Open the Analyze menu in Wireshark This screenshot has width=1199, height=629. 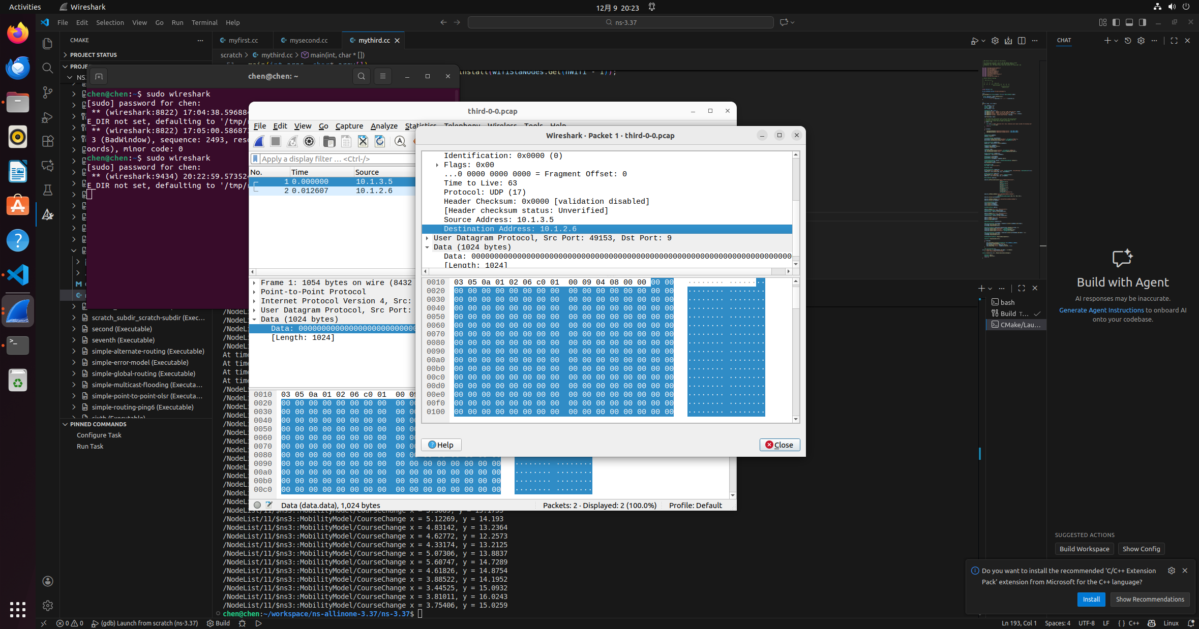pyautogui.click(x=384, y=126)
